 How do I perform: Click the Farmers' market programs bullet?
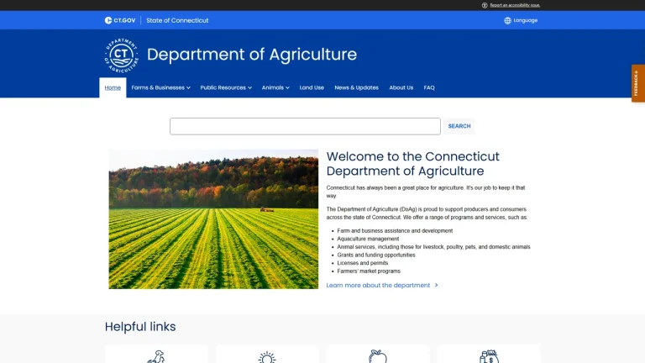coord(369,271)
